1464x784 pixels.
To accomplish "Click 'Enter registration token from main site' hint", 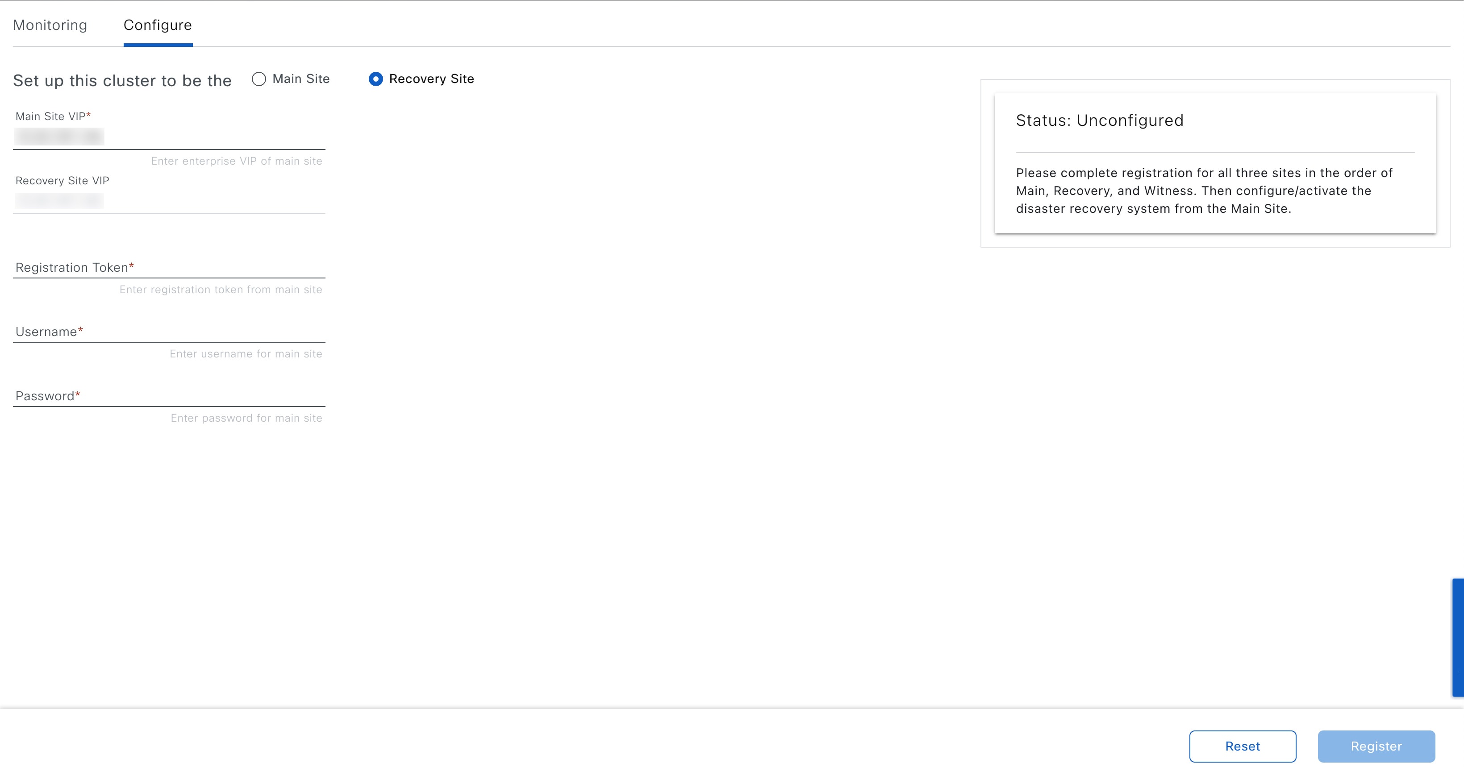I will pyautogui.click(x=221, y=289).
